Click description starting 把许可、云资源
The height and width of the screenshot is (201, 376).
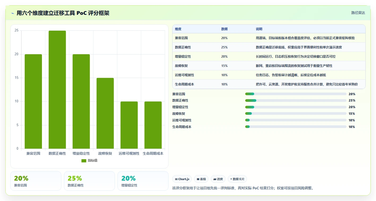(307, 84)
